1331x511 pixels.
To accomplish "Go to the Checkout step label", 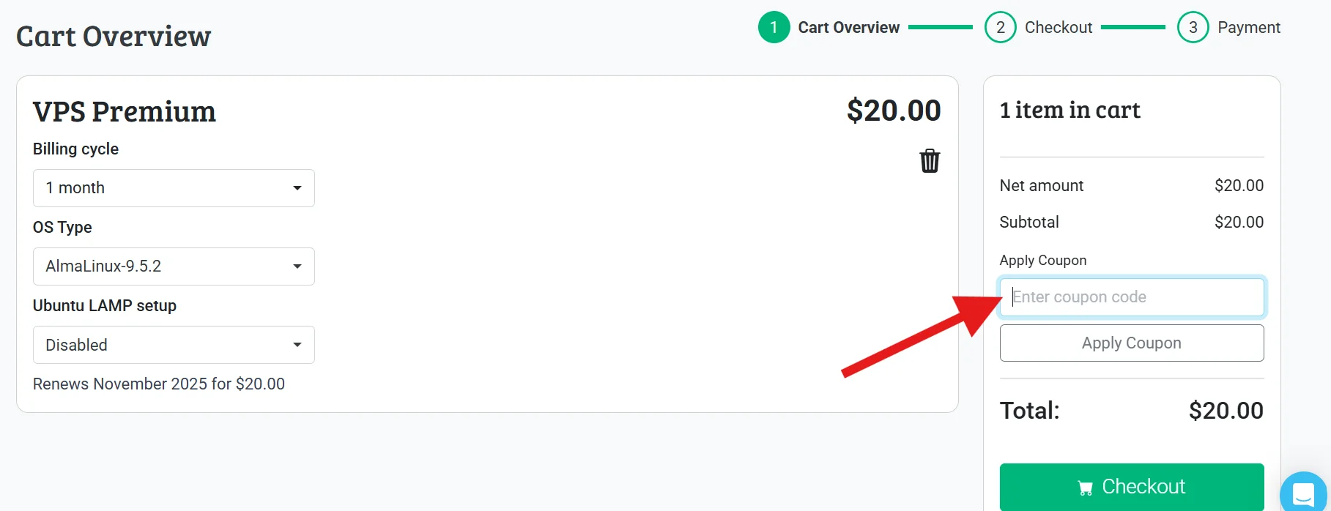I will (1059, 28).
